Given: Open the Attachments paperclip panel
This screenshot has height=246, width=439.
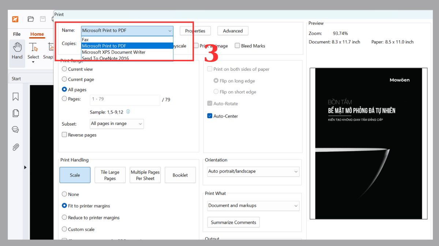Looking at the screenshot, I should tap(15, 147).
